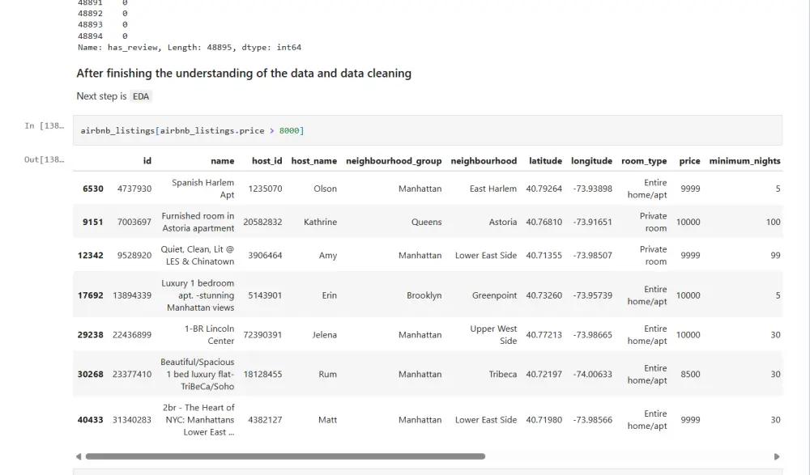Click host name 'Amy'

tap(328, 256)
